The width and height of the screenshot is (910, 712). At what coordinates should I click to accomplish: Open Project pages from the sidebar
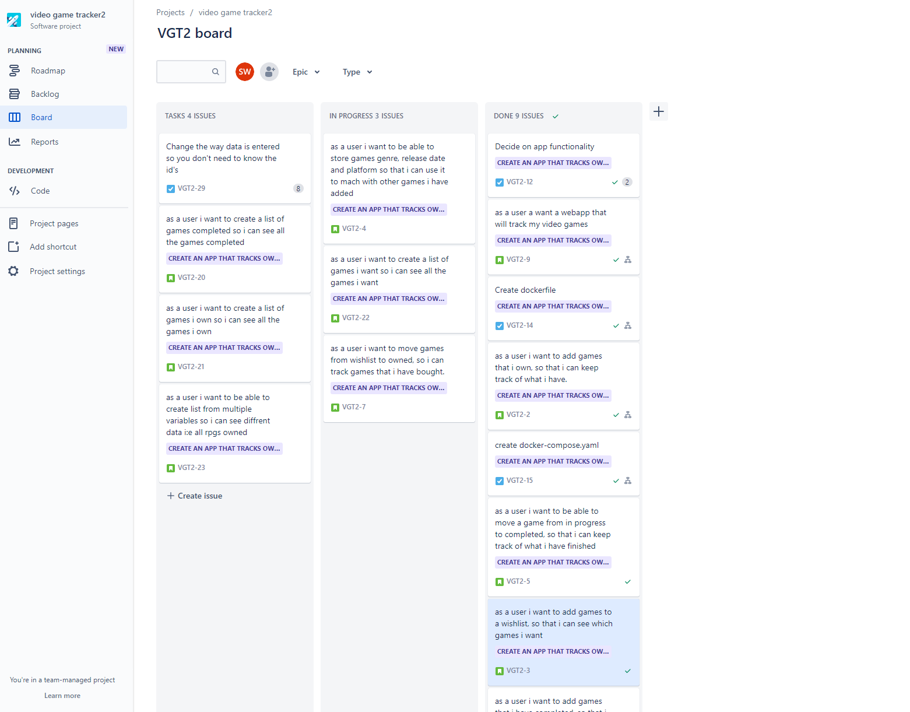(x=54, y=223)
